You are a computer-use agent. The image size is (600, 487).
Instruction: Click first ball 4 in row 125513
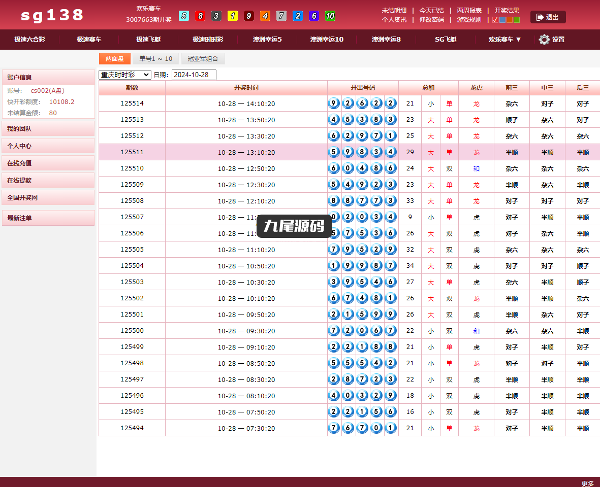click(334, 120)
